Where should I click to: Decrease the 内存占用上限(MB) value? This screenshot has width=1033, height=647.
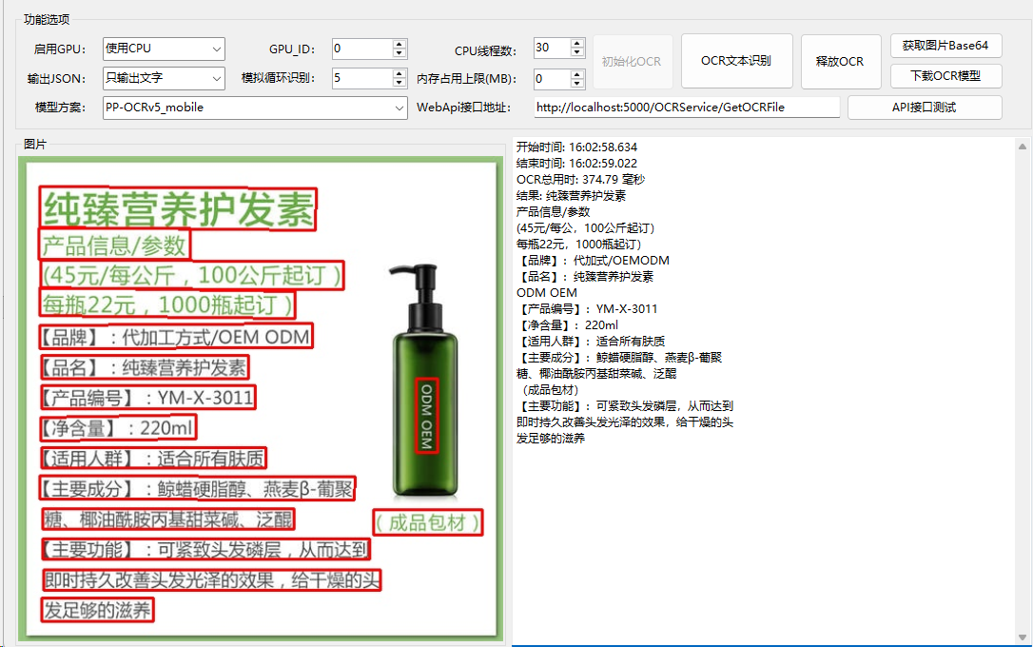[x=577, y=84]
